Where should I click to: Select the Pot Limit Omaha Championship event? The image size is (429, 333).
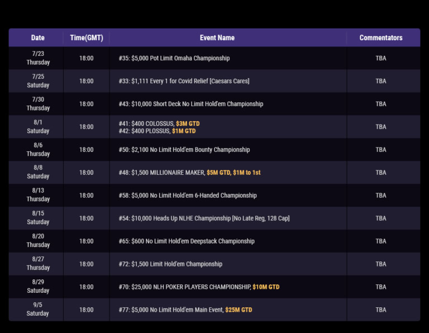pyautogui.click(x=174, y=58)
